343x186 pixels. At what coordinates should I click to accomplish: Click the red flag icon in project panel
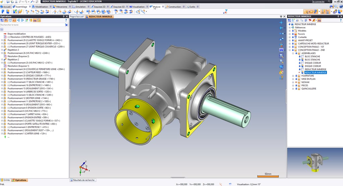coord(310,20)
